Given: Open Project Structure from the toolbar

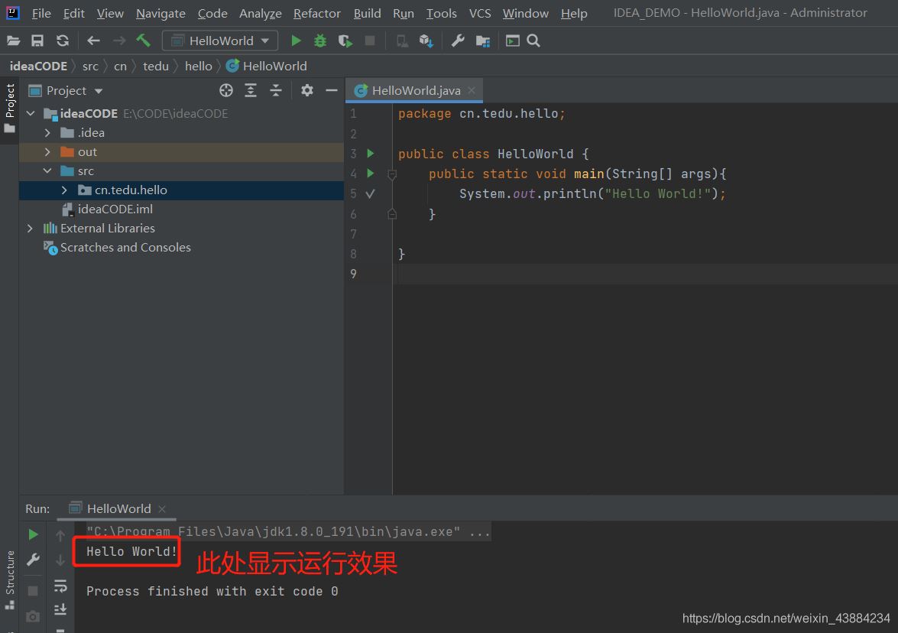Looking at the screenshot, I should [482, 41].
